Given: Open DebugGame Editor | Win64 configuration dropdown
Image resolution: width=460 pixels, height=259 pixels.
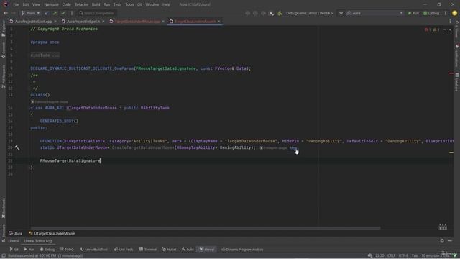Looking at the screenshot, I should pos(310,13).
